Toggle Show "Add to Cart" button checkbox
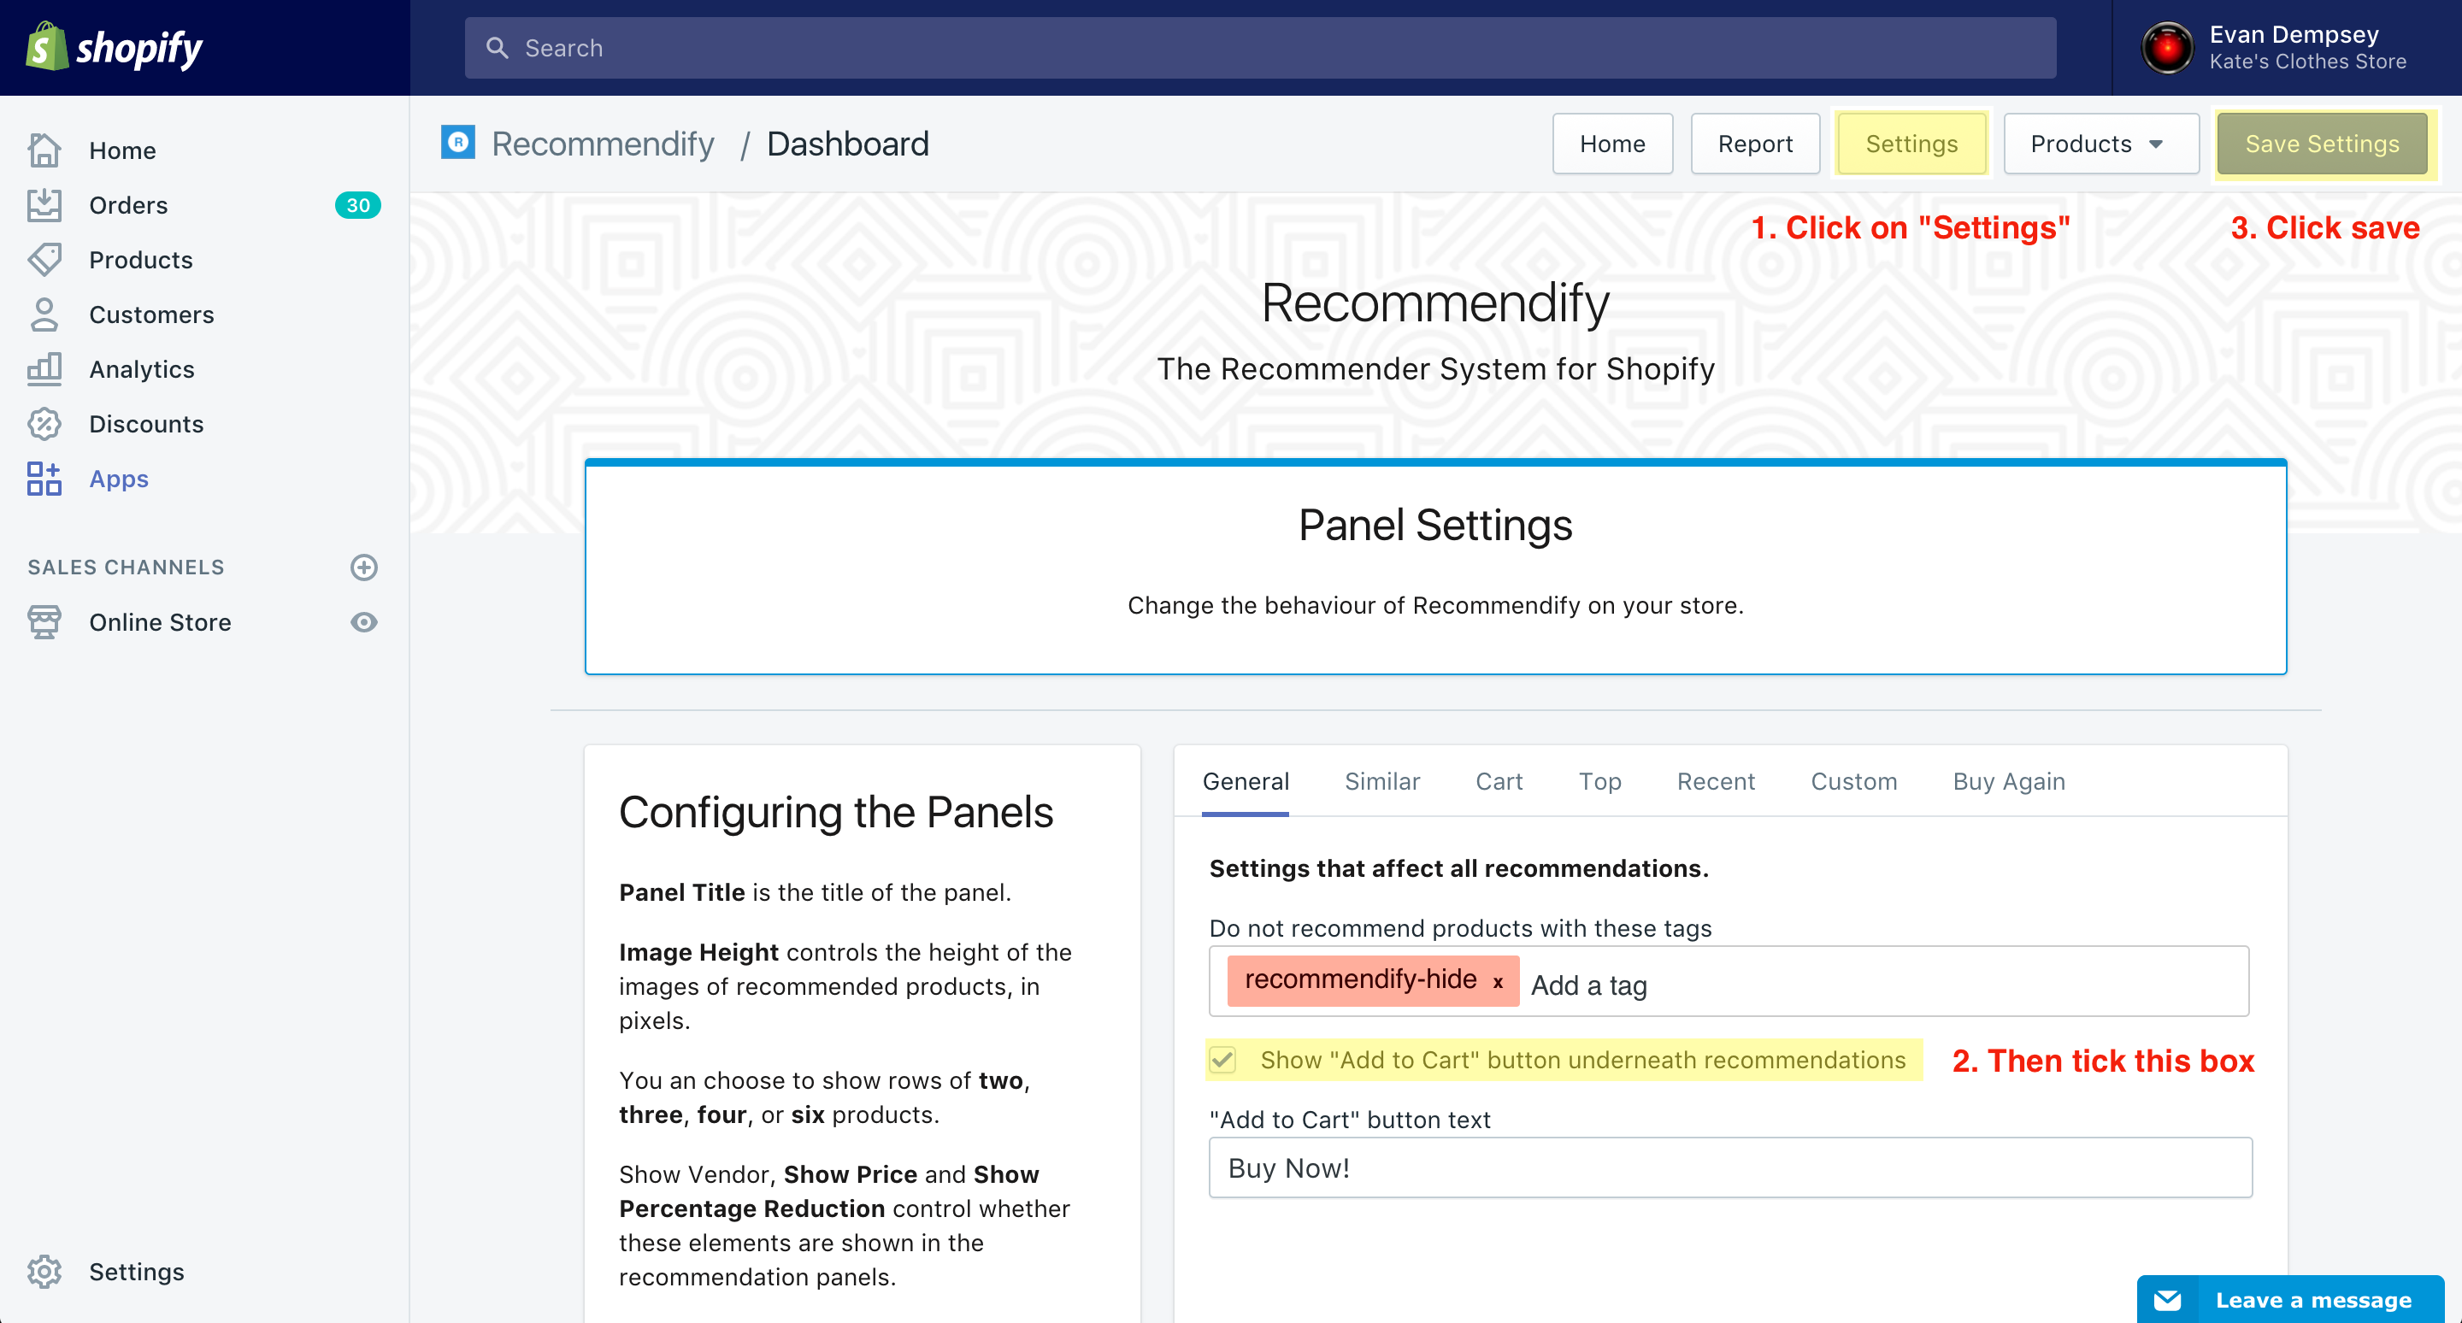The width and height of the screenshot is (2462, 1323). tap(1222, 1060)
